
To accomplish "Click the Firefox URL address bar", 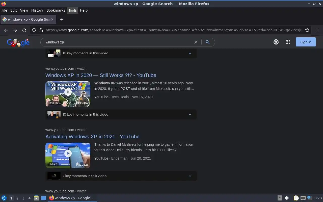I will point(174,30).
